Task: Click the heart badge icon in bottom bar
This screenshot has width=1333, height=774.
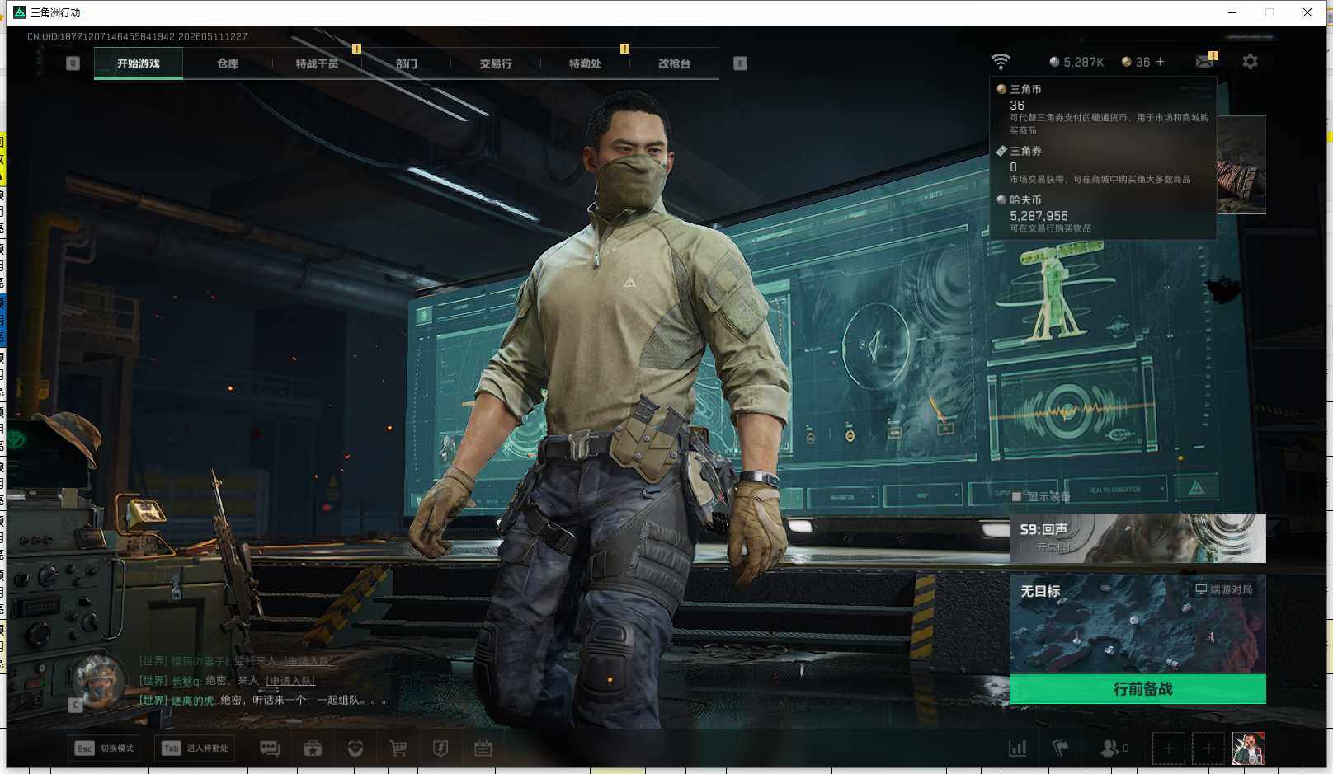Action: pyautogui.click(x=356, y=748)
